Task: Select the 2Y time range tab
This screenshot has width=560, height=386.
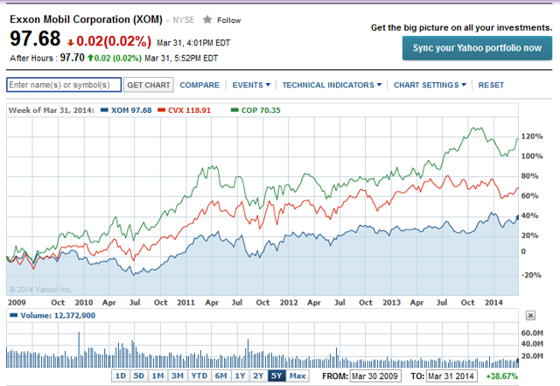Action: coord(258,376)
